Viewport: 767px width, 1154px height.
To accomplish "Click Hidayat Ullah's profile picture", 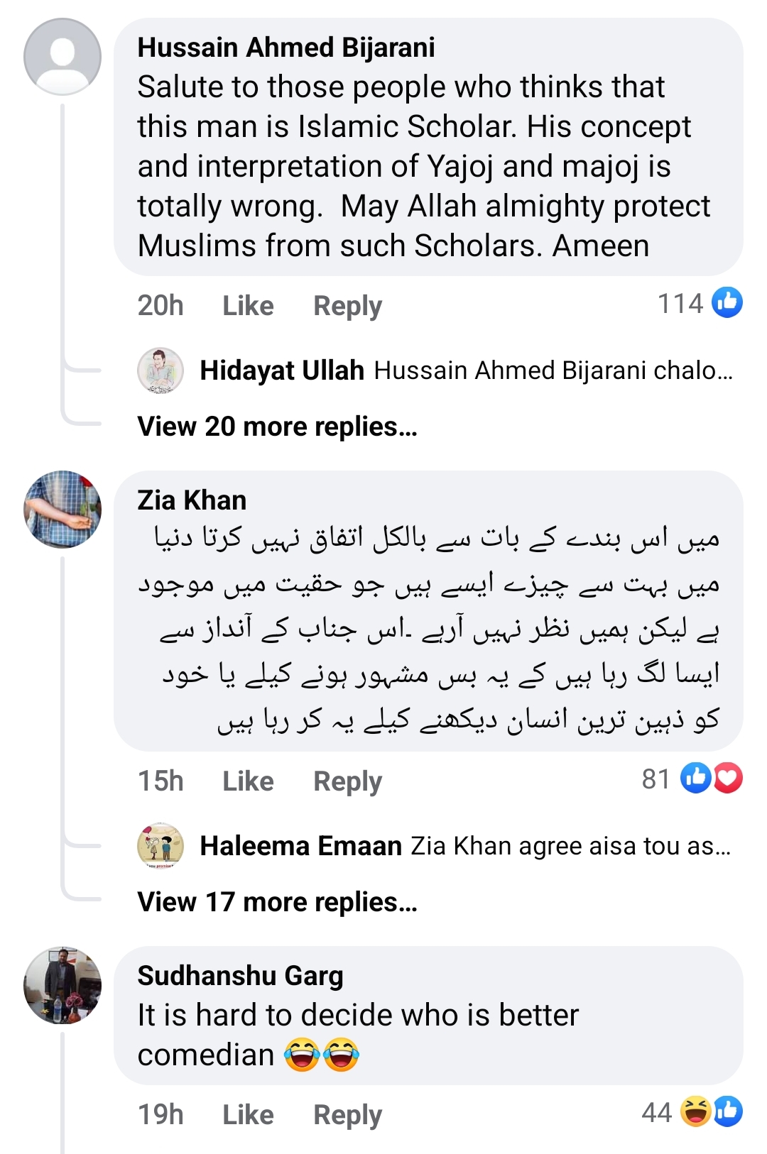I will (x=161, y=371).
